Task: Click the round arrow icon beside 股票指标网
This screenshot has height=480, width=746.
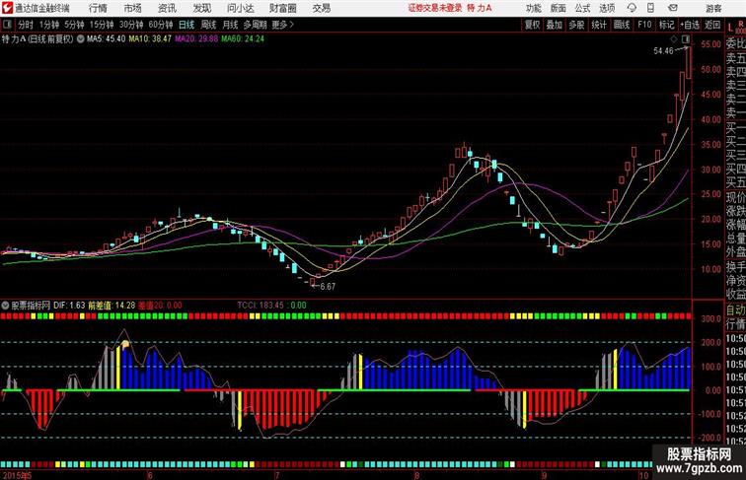Action: pyautogui.click(x=5, y=306)
